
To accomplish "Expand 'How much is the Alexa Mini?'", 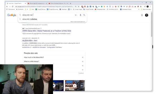I will click(54, 57).
